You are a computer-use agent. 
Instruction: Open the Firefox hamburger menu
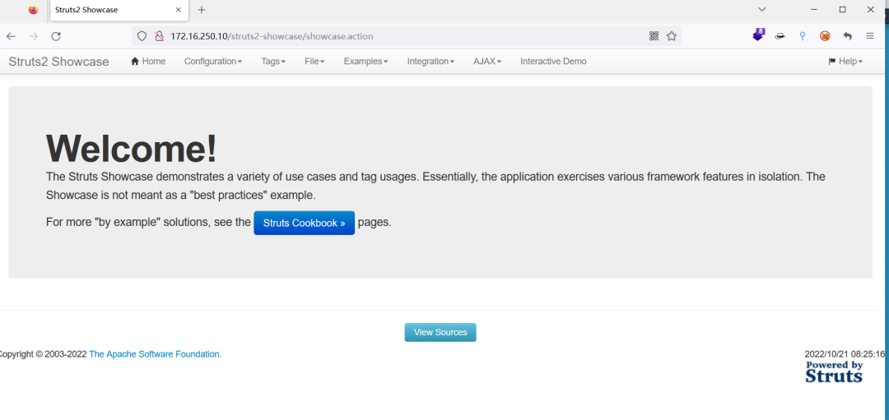tap(870, 36)
